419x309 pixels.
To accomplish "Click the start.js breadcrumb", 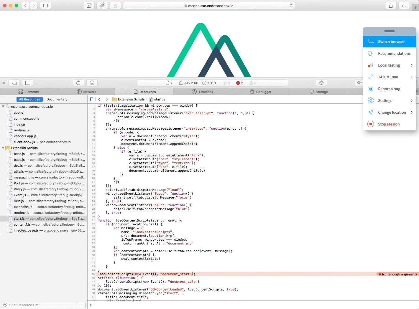I will click(x=157, y=99).
